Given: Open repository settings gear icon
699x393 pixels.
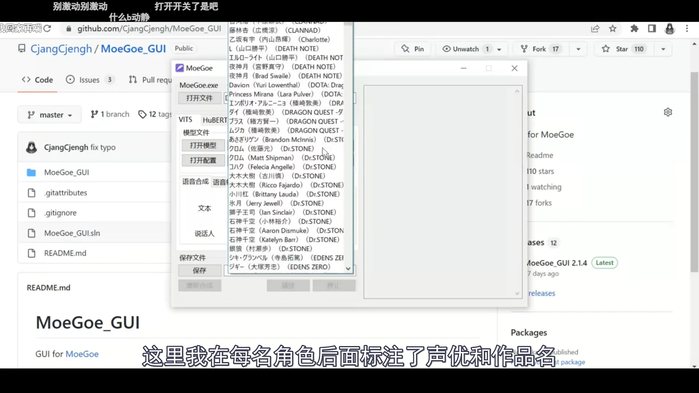Looking at the screenshot, I should [668, 112].
